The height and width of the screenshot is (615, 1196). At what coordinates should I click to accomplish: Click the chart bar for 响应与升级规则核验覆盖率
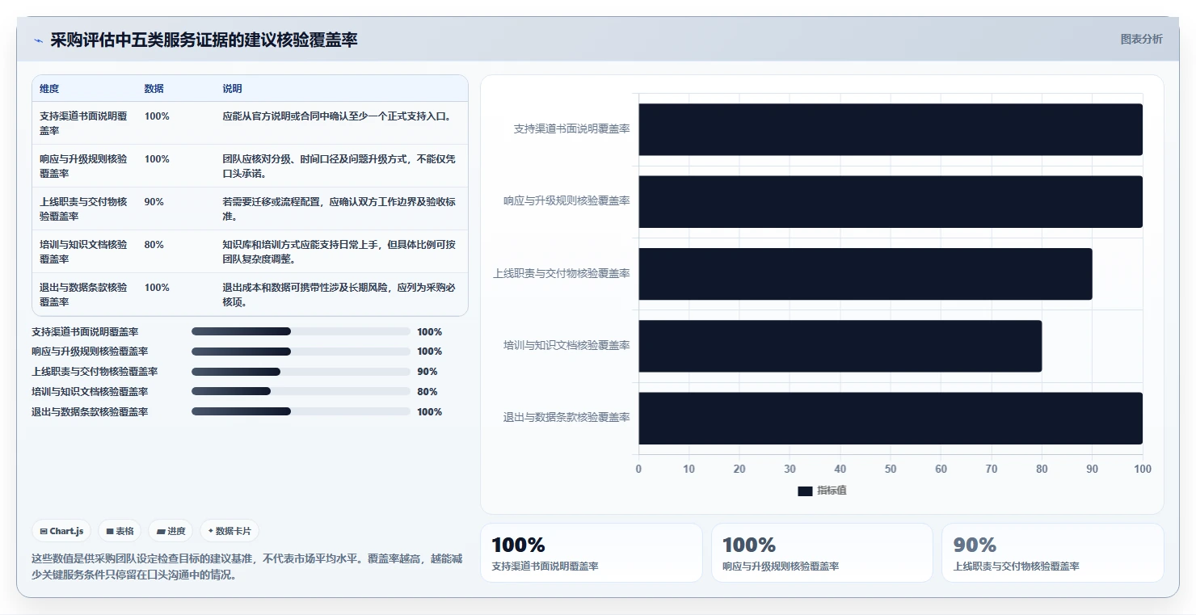(891, 201)
